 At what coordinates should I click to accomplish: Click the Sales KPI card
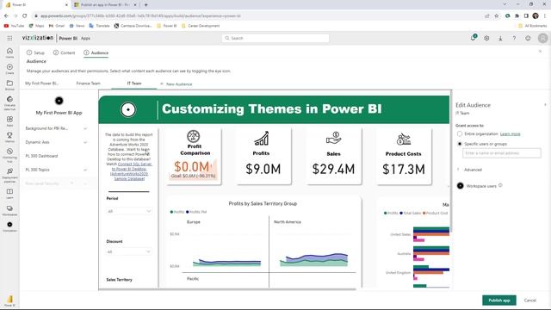pos(333,156)
